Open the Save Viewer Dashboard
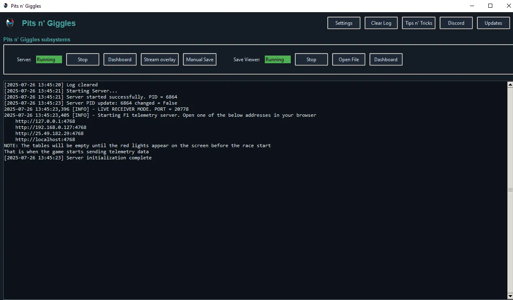513x300 pixels. [386, 59]
